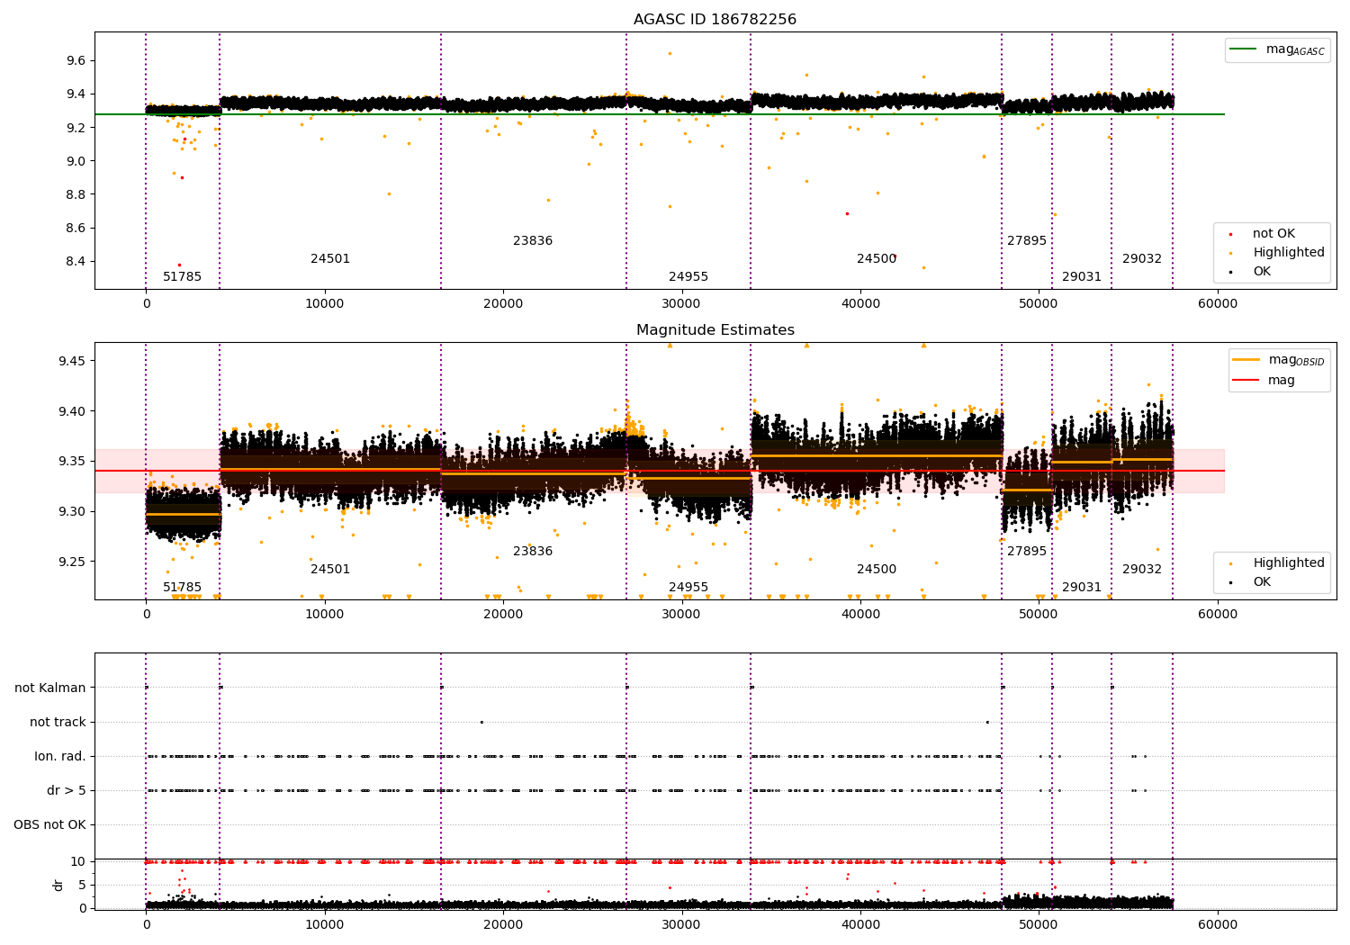The height and width of the screenshot is (945, 1350).
Task: Click obsid label 29031 in top plot
Action: 1082,277
